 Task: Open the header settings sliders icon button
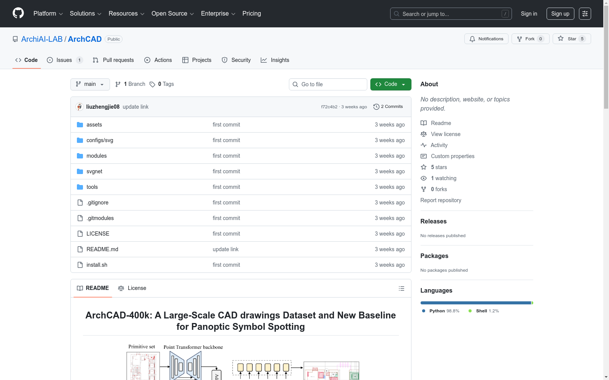585,14
